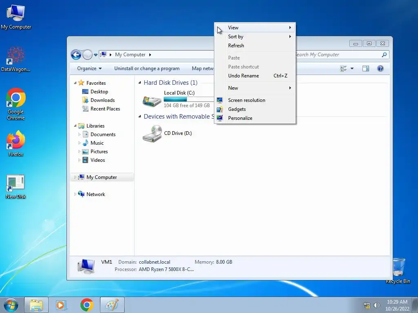The image size is (418, 313).
Task: Launch Google Chrome desktop shortcut
Action: coord(16,104)
